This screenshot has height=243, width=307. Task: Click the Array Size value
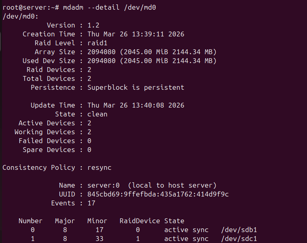pos(152,52)
